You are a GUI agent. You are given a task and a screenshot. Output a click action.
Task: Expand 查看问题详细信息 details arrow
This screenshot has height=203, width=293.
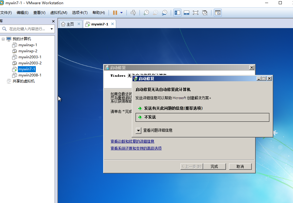click(x=138, y=130)
